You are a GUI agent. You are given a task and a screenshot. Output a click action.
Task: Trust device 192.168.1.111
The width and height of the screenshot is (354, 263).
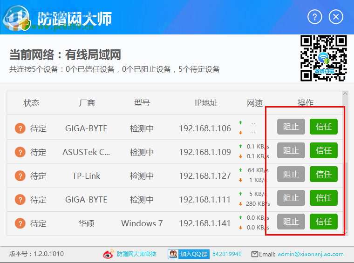pos(324,198)
